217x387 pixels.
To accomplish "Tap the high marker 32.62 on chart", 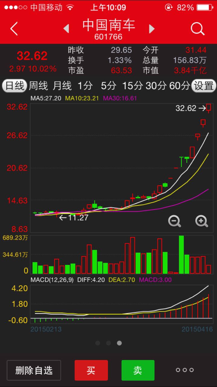I will pos(190,108).
